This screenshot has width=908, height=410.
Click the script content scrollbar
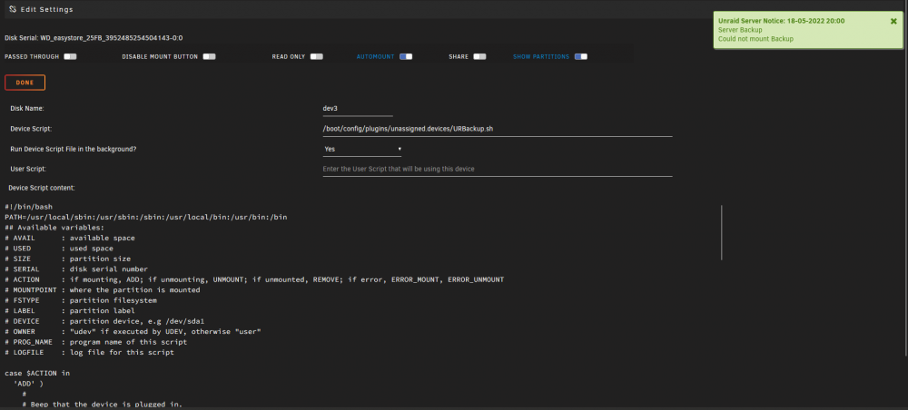(722, 232)
